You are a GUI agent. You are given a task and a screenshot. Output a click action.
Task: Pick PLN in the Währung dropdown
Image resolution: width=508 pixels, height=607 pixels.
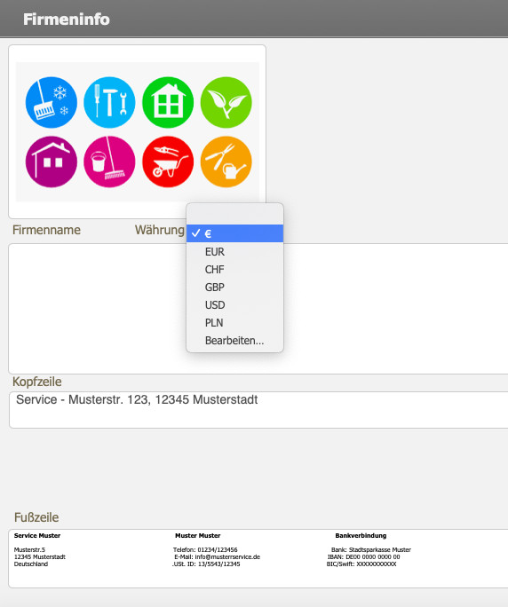234,323
